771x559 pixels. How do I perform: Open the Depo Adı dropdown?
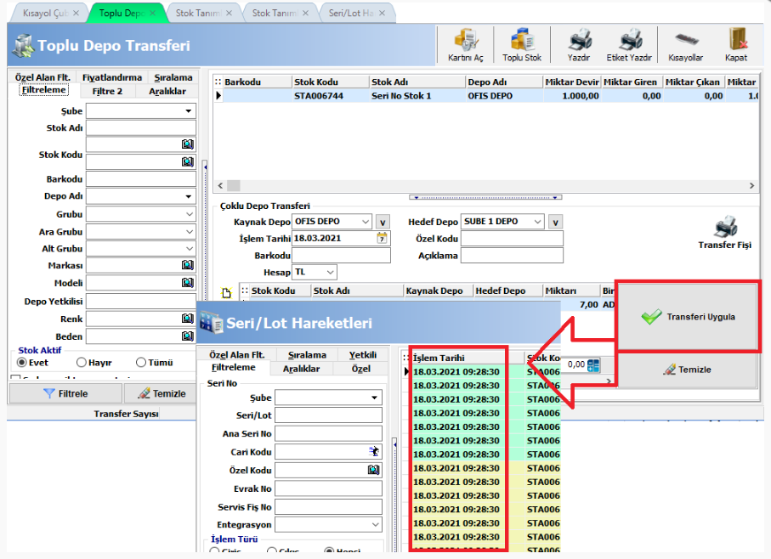[189, 196]
